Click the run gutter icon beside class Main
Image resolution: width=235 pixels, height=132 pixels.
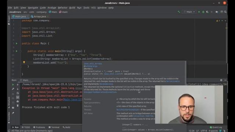17,43
